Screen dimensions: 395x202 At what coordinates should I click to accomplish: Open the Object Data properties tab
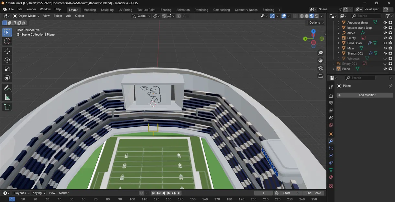point(331,170)
